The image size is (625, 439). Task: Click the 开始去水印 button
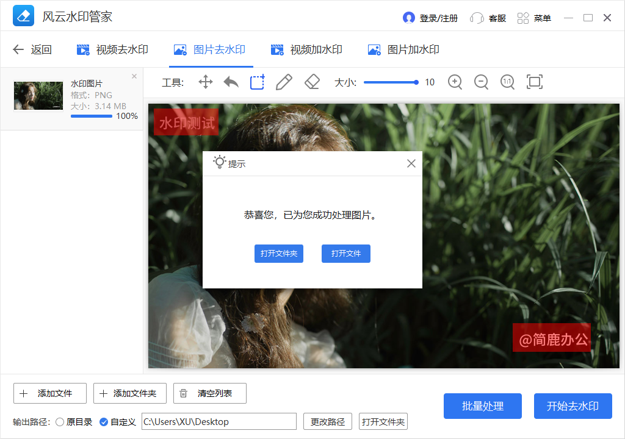coord(573,406)
